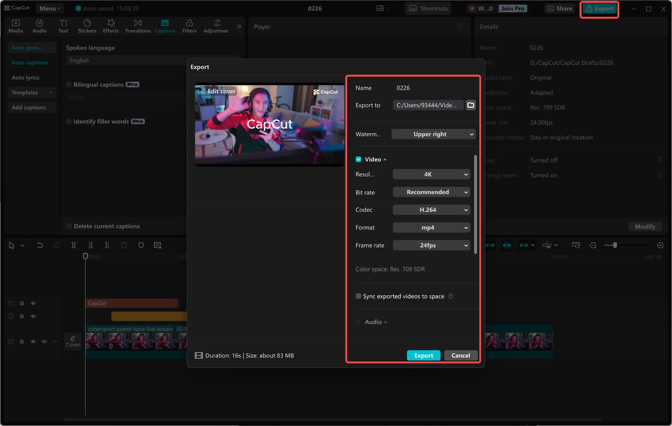672x426 pixels.
Task: Cancel the Export dialog
Action: 461,355
